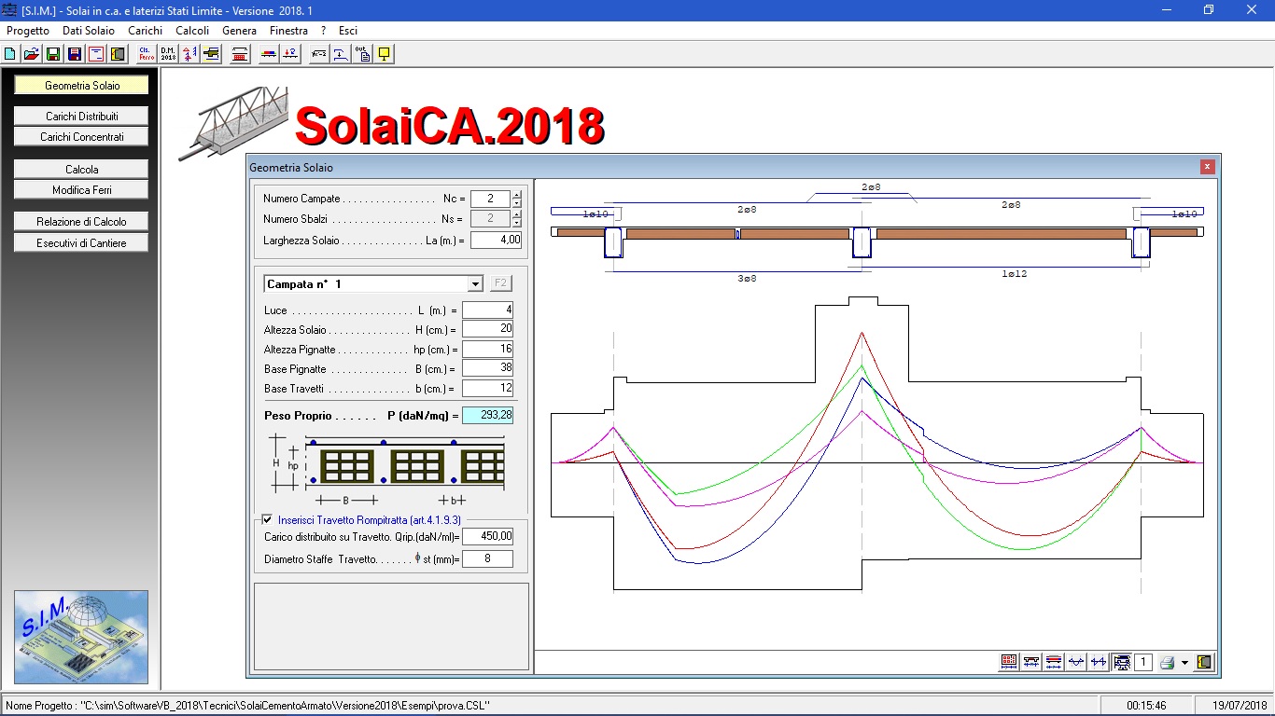
Task: Click the blue floppy save-as icon
Action: coord(75,54)
